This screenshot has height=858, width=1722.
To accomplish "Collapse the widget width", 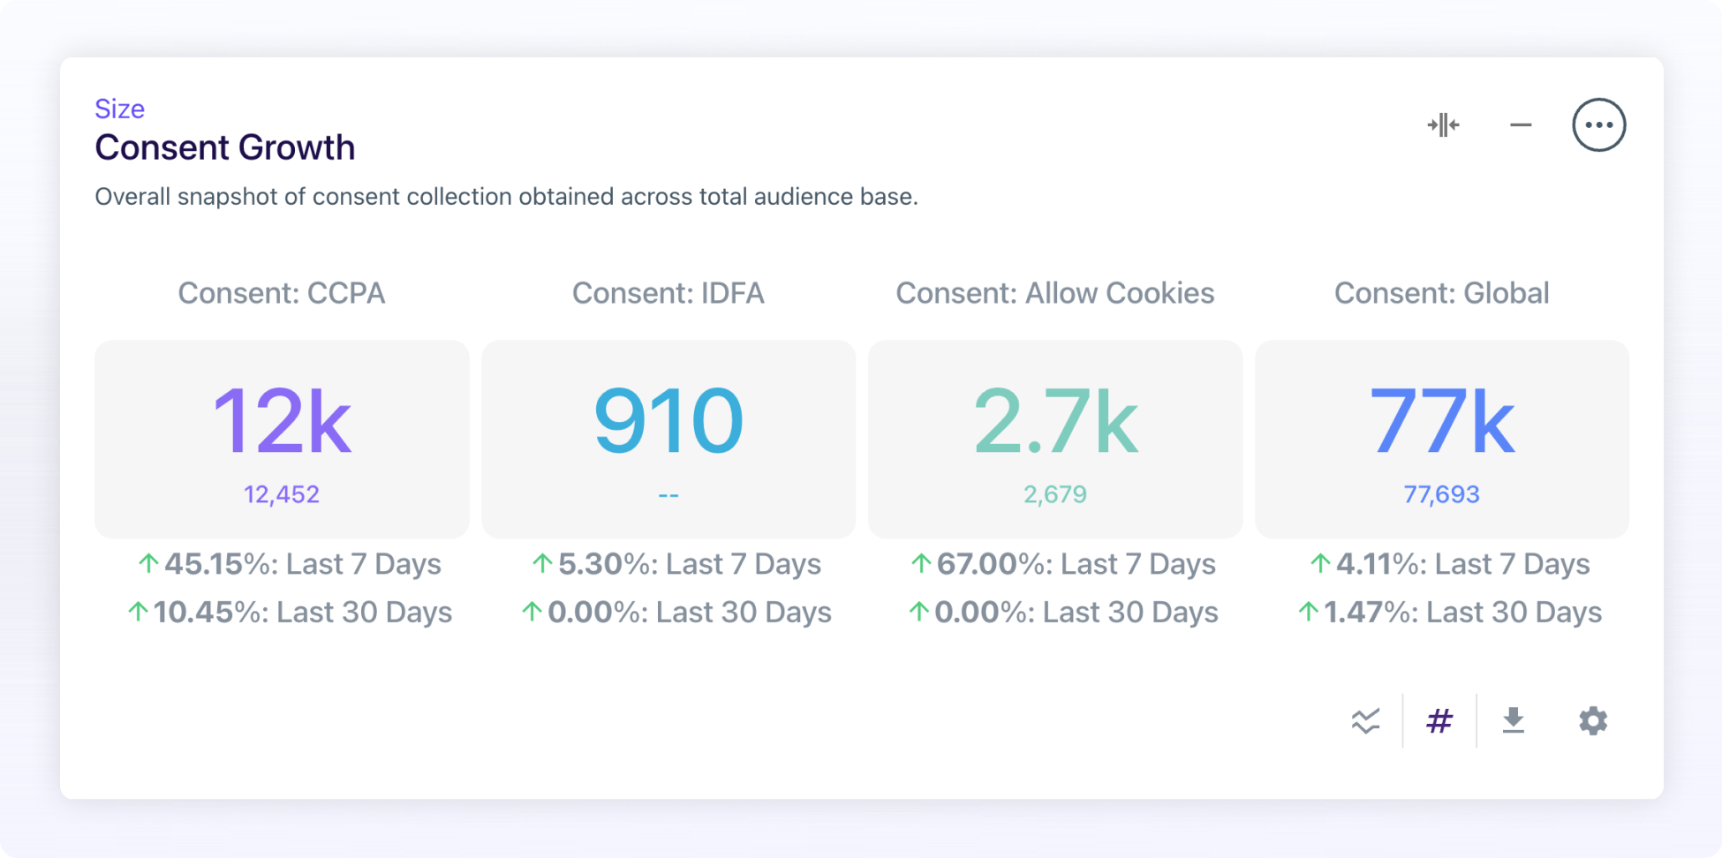I will (x=1443, y=125).
